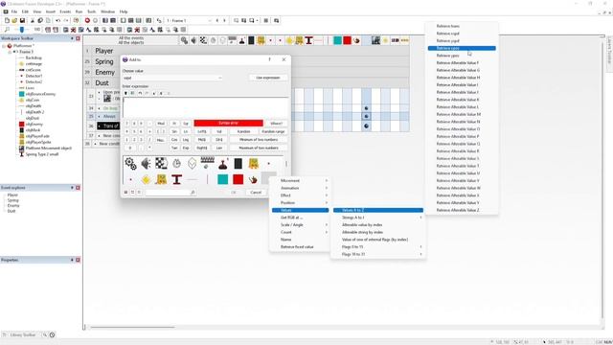Open the Insert menu
Viewport: 613px width, 345px height.
click(x=51, y=11)
